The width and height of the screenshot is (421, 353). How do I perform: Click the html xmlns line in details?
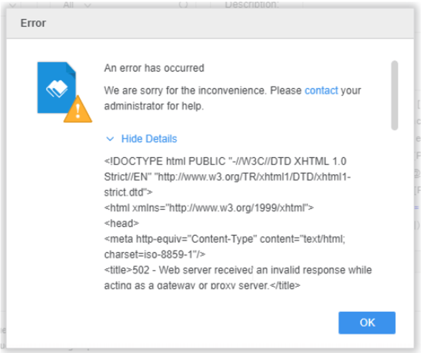(209, 208)
